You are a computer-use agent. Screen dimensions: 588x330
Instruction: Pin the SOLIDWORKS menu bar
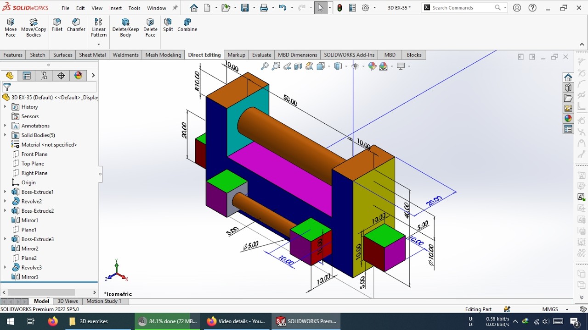click(175, 8)
